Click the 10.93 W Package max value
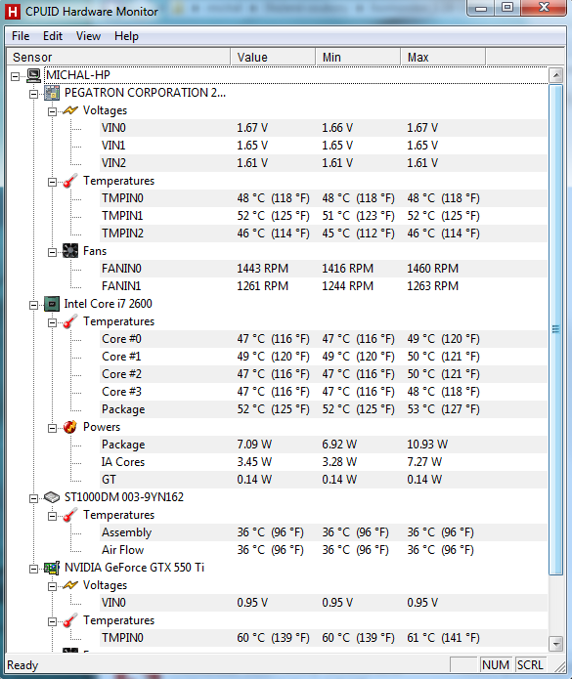The height and width of the screenshot is (679, 572). click(427, 445)
